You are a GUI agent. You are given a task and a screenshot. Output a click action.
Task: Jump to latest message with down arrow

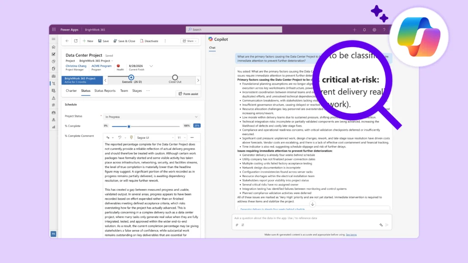click(x=313, y=204)
